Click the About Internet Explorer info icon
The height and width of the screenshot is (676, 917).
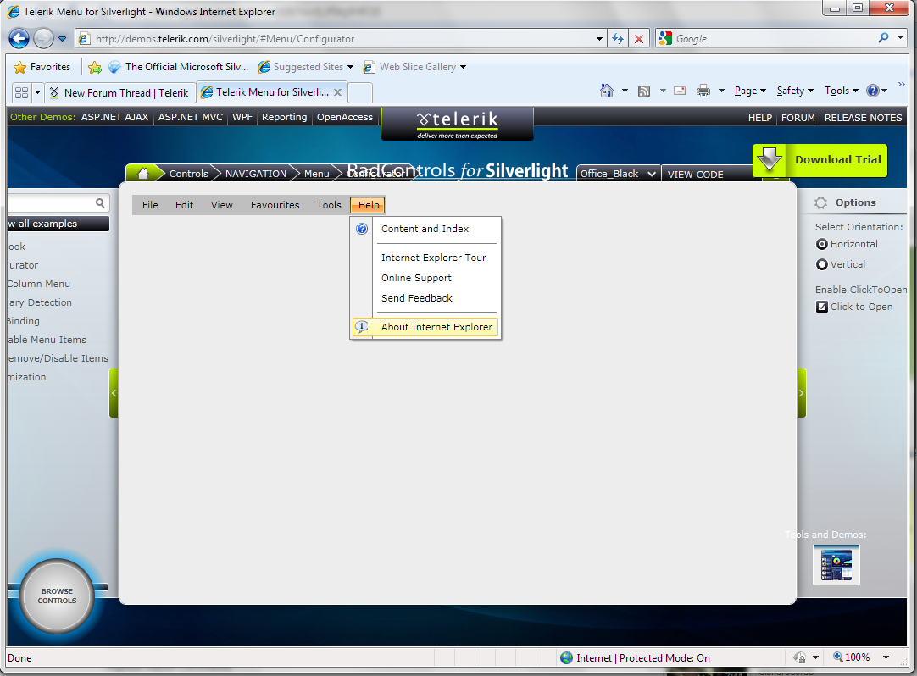[362, 327]
